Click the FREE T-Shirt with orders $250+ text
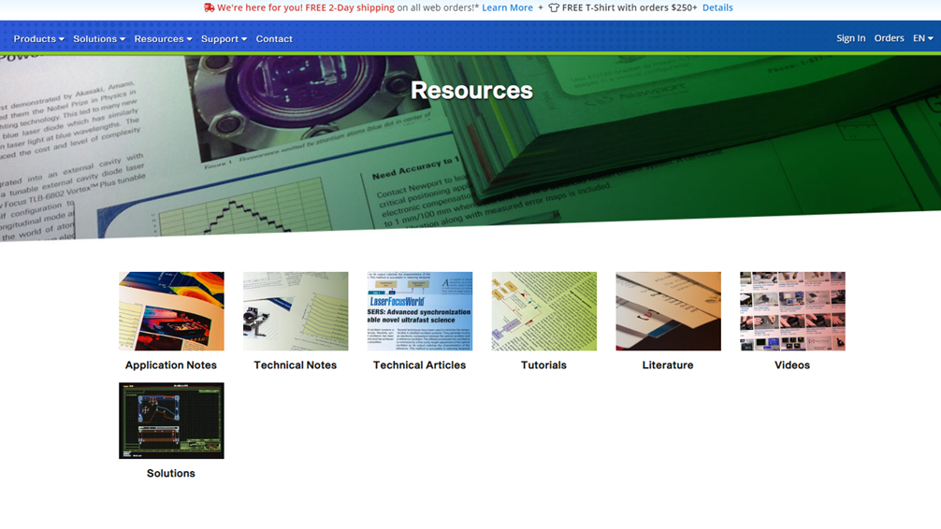 point(630,7)
